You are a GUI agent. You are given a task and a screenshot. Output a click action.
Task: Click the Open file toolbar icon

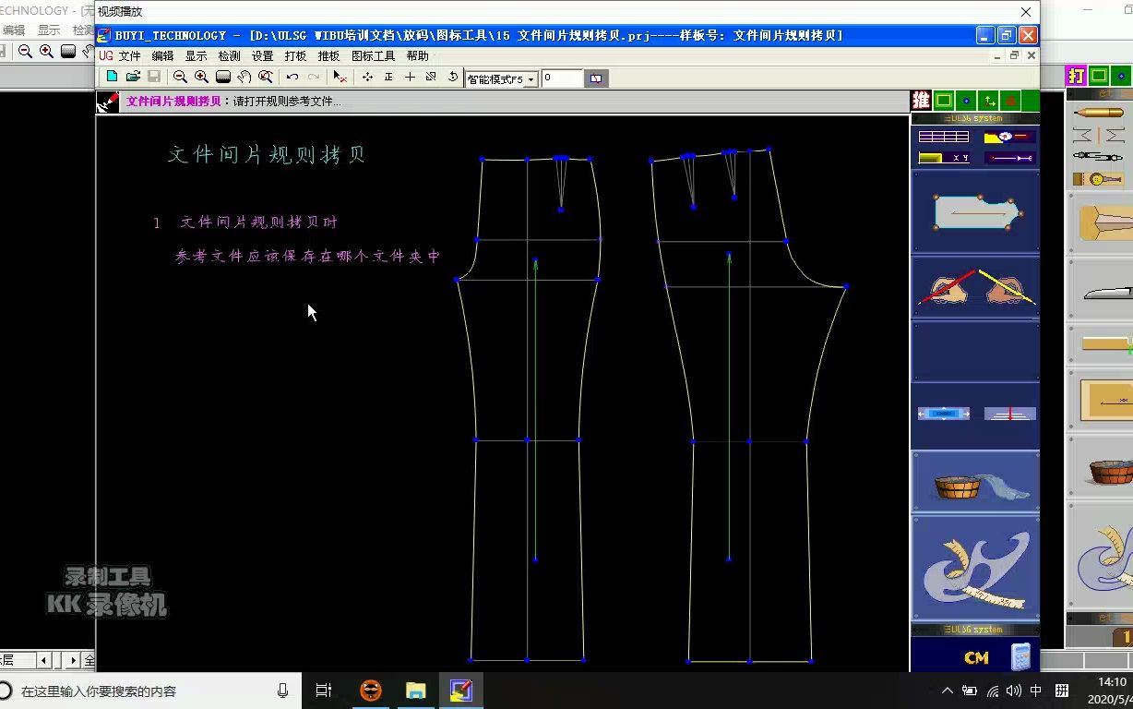coord(132,77)
